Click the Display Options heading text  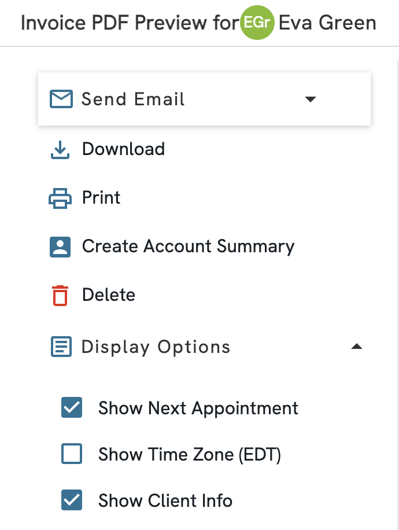pos(156,347)
